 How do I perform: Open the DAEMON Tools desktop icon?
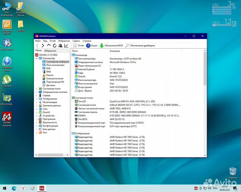pyautogui.click(x=7, y=64)
